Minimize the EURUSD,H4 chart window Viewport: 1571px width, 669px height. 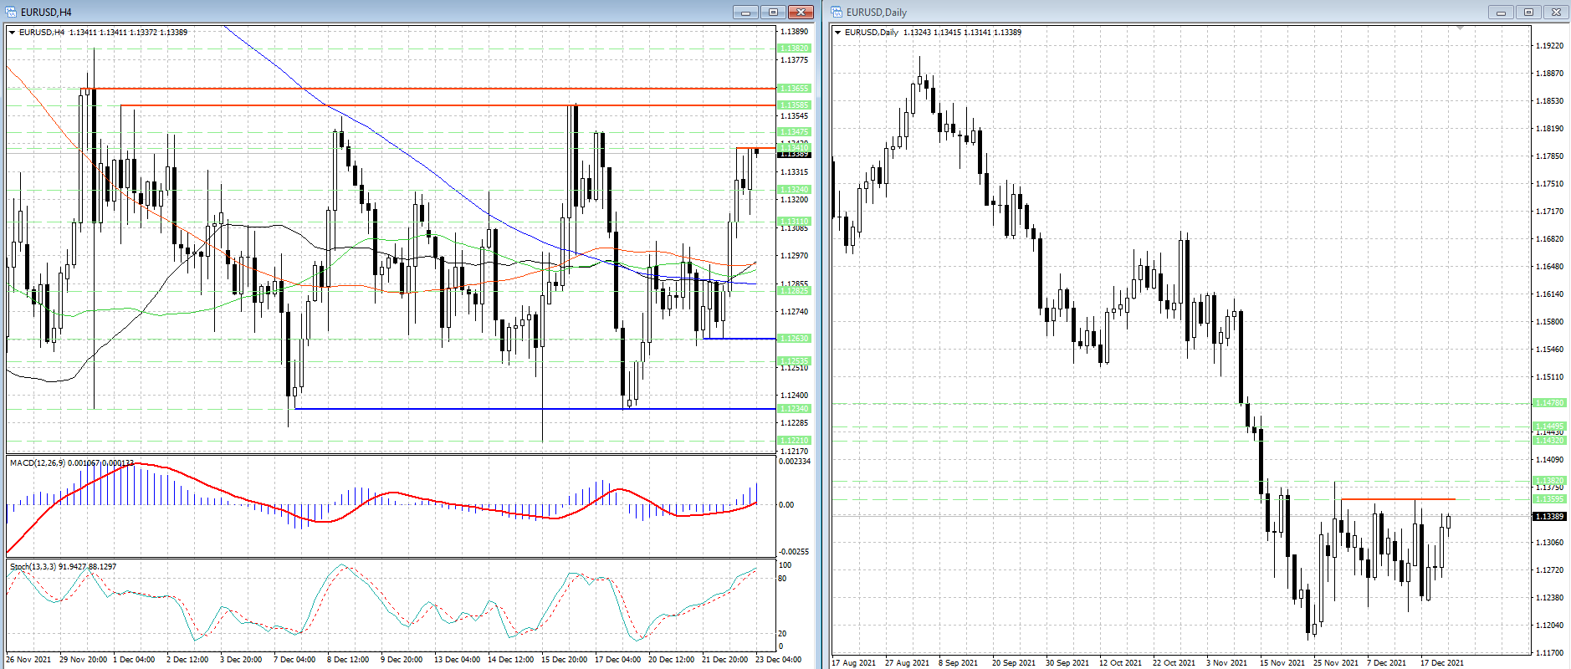coord(745,12)
